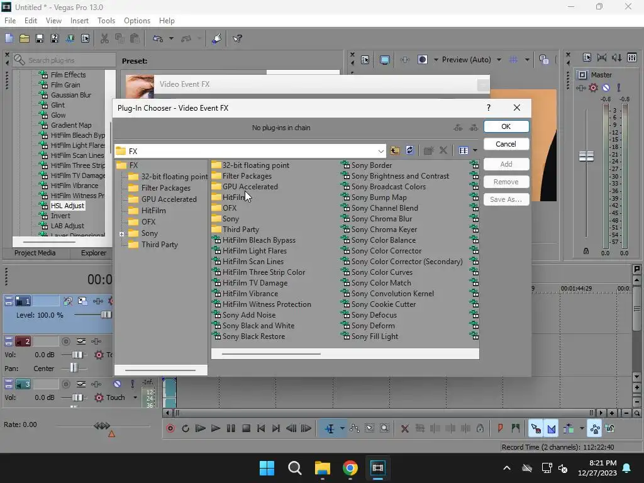The height and width of the screenshot is (483, 644).
Task: Open Master bus FX gear icon
Action: [x=593, y=87]
